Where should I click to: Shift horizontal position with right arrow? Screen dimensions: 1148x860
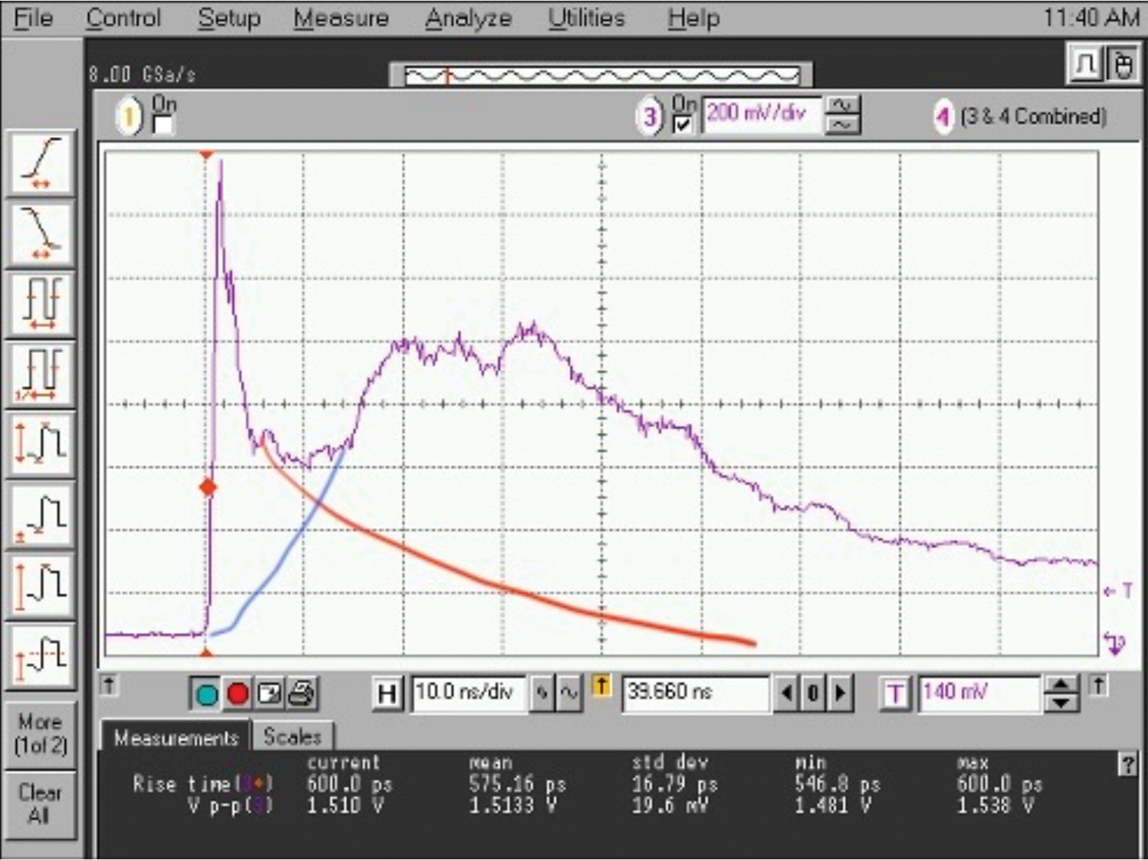[x=841, y=694]
